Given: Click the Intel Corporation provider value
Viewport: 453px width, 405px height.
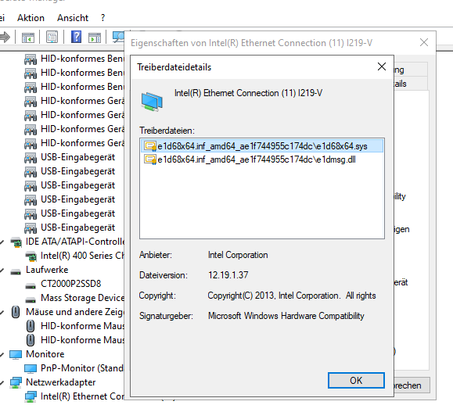Looking at the screenshot, I should point(238,255).
